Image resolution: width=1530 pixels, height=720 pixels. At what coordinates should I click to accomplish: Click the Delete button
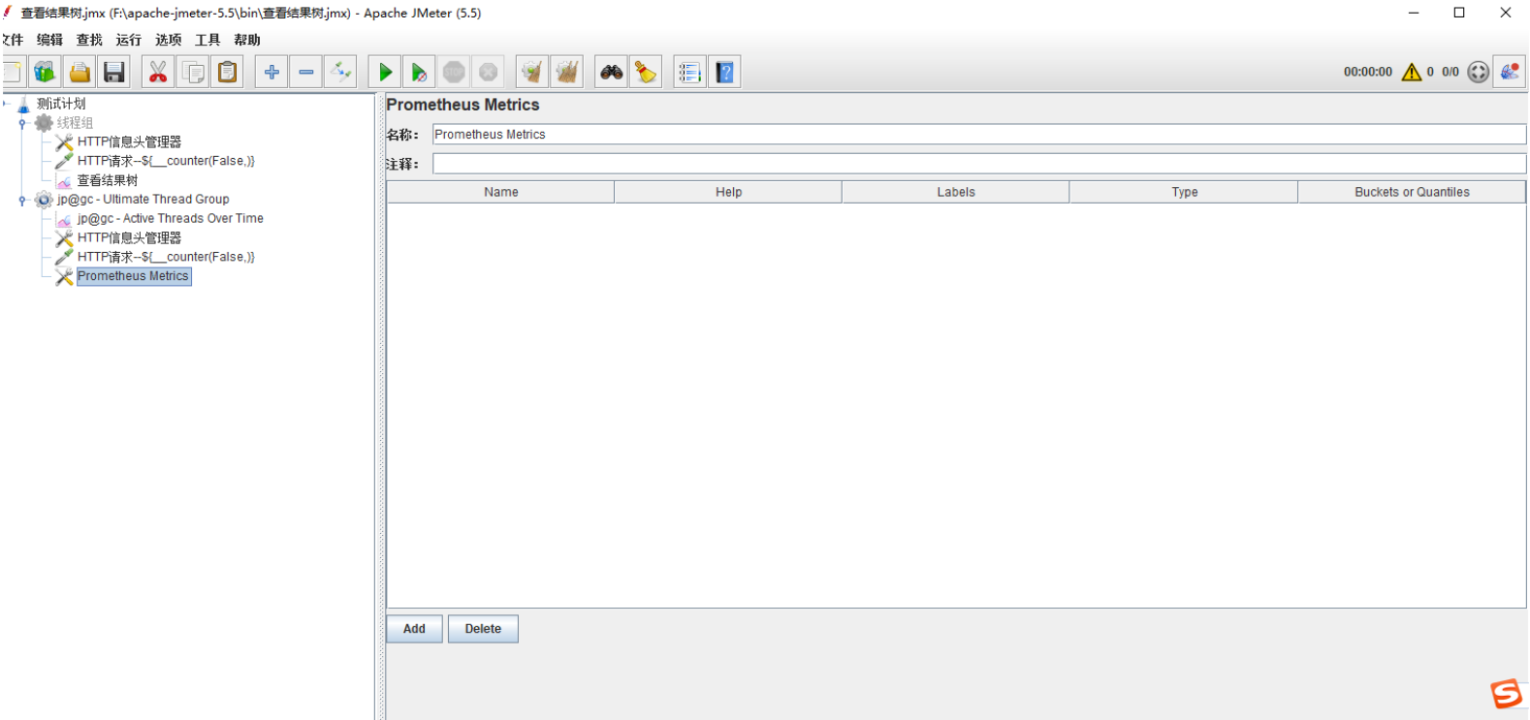click(483, 629)
